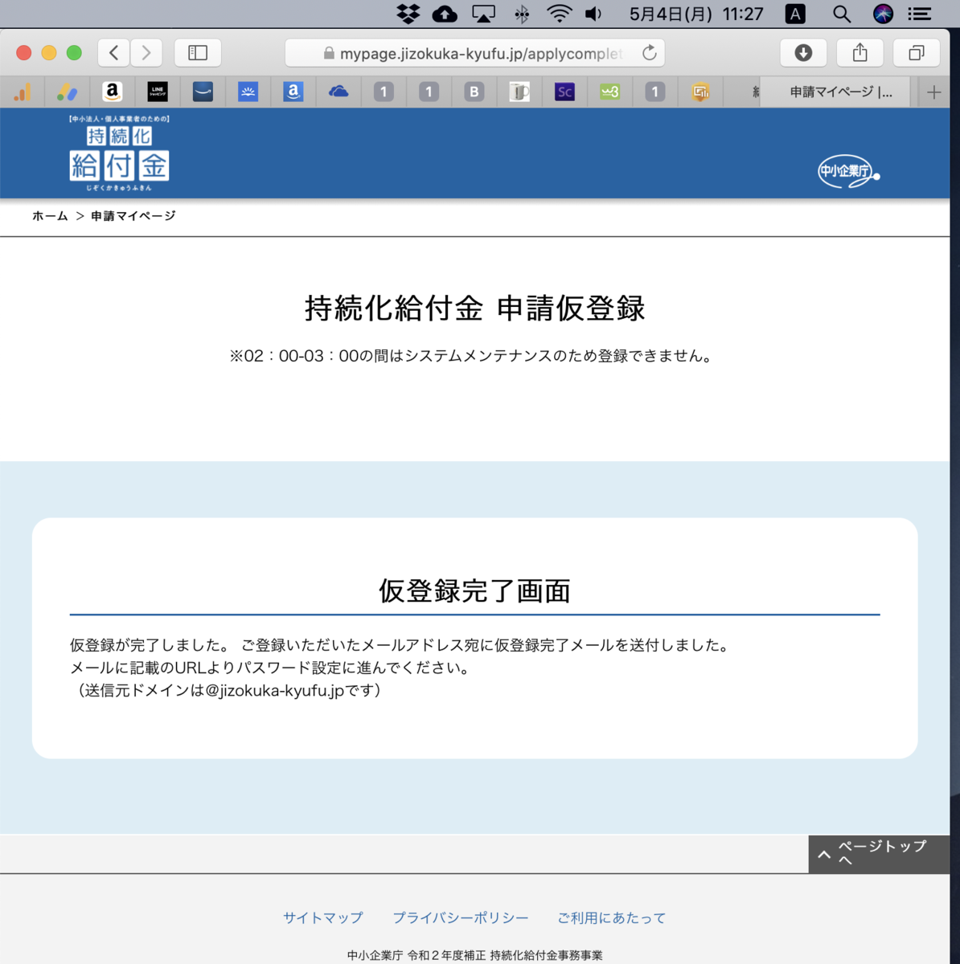Reload the page with the refresh icon
Screen dimensions: 960x964
[x=650, y=53]
